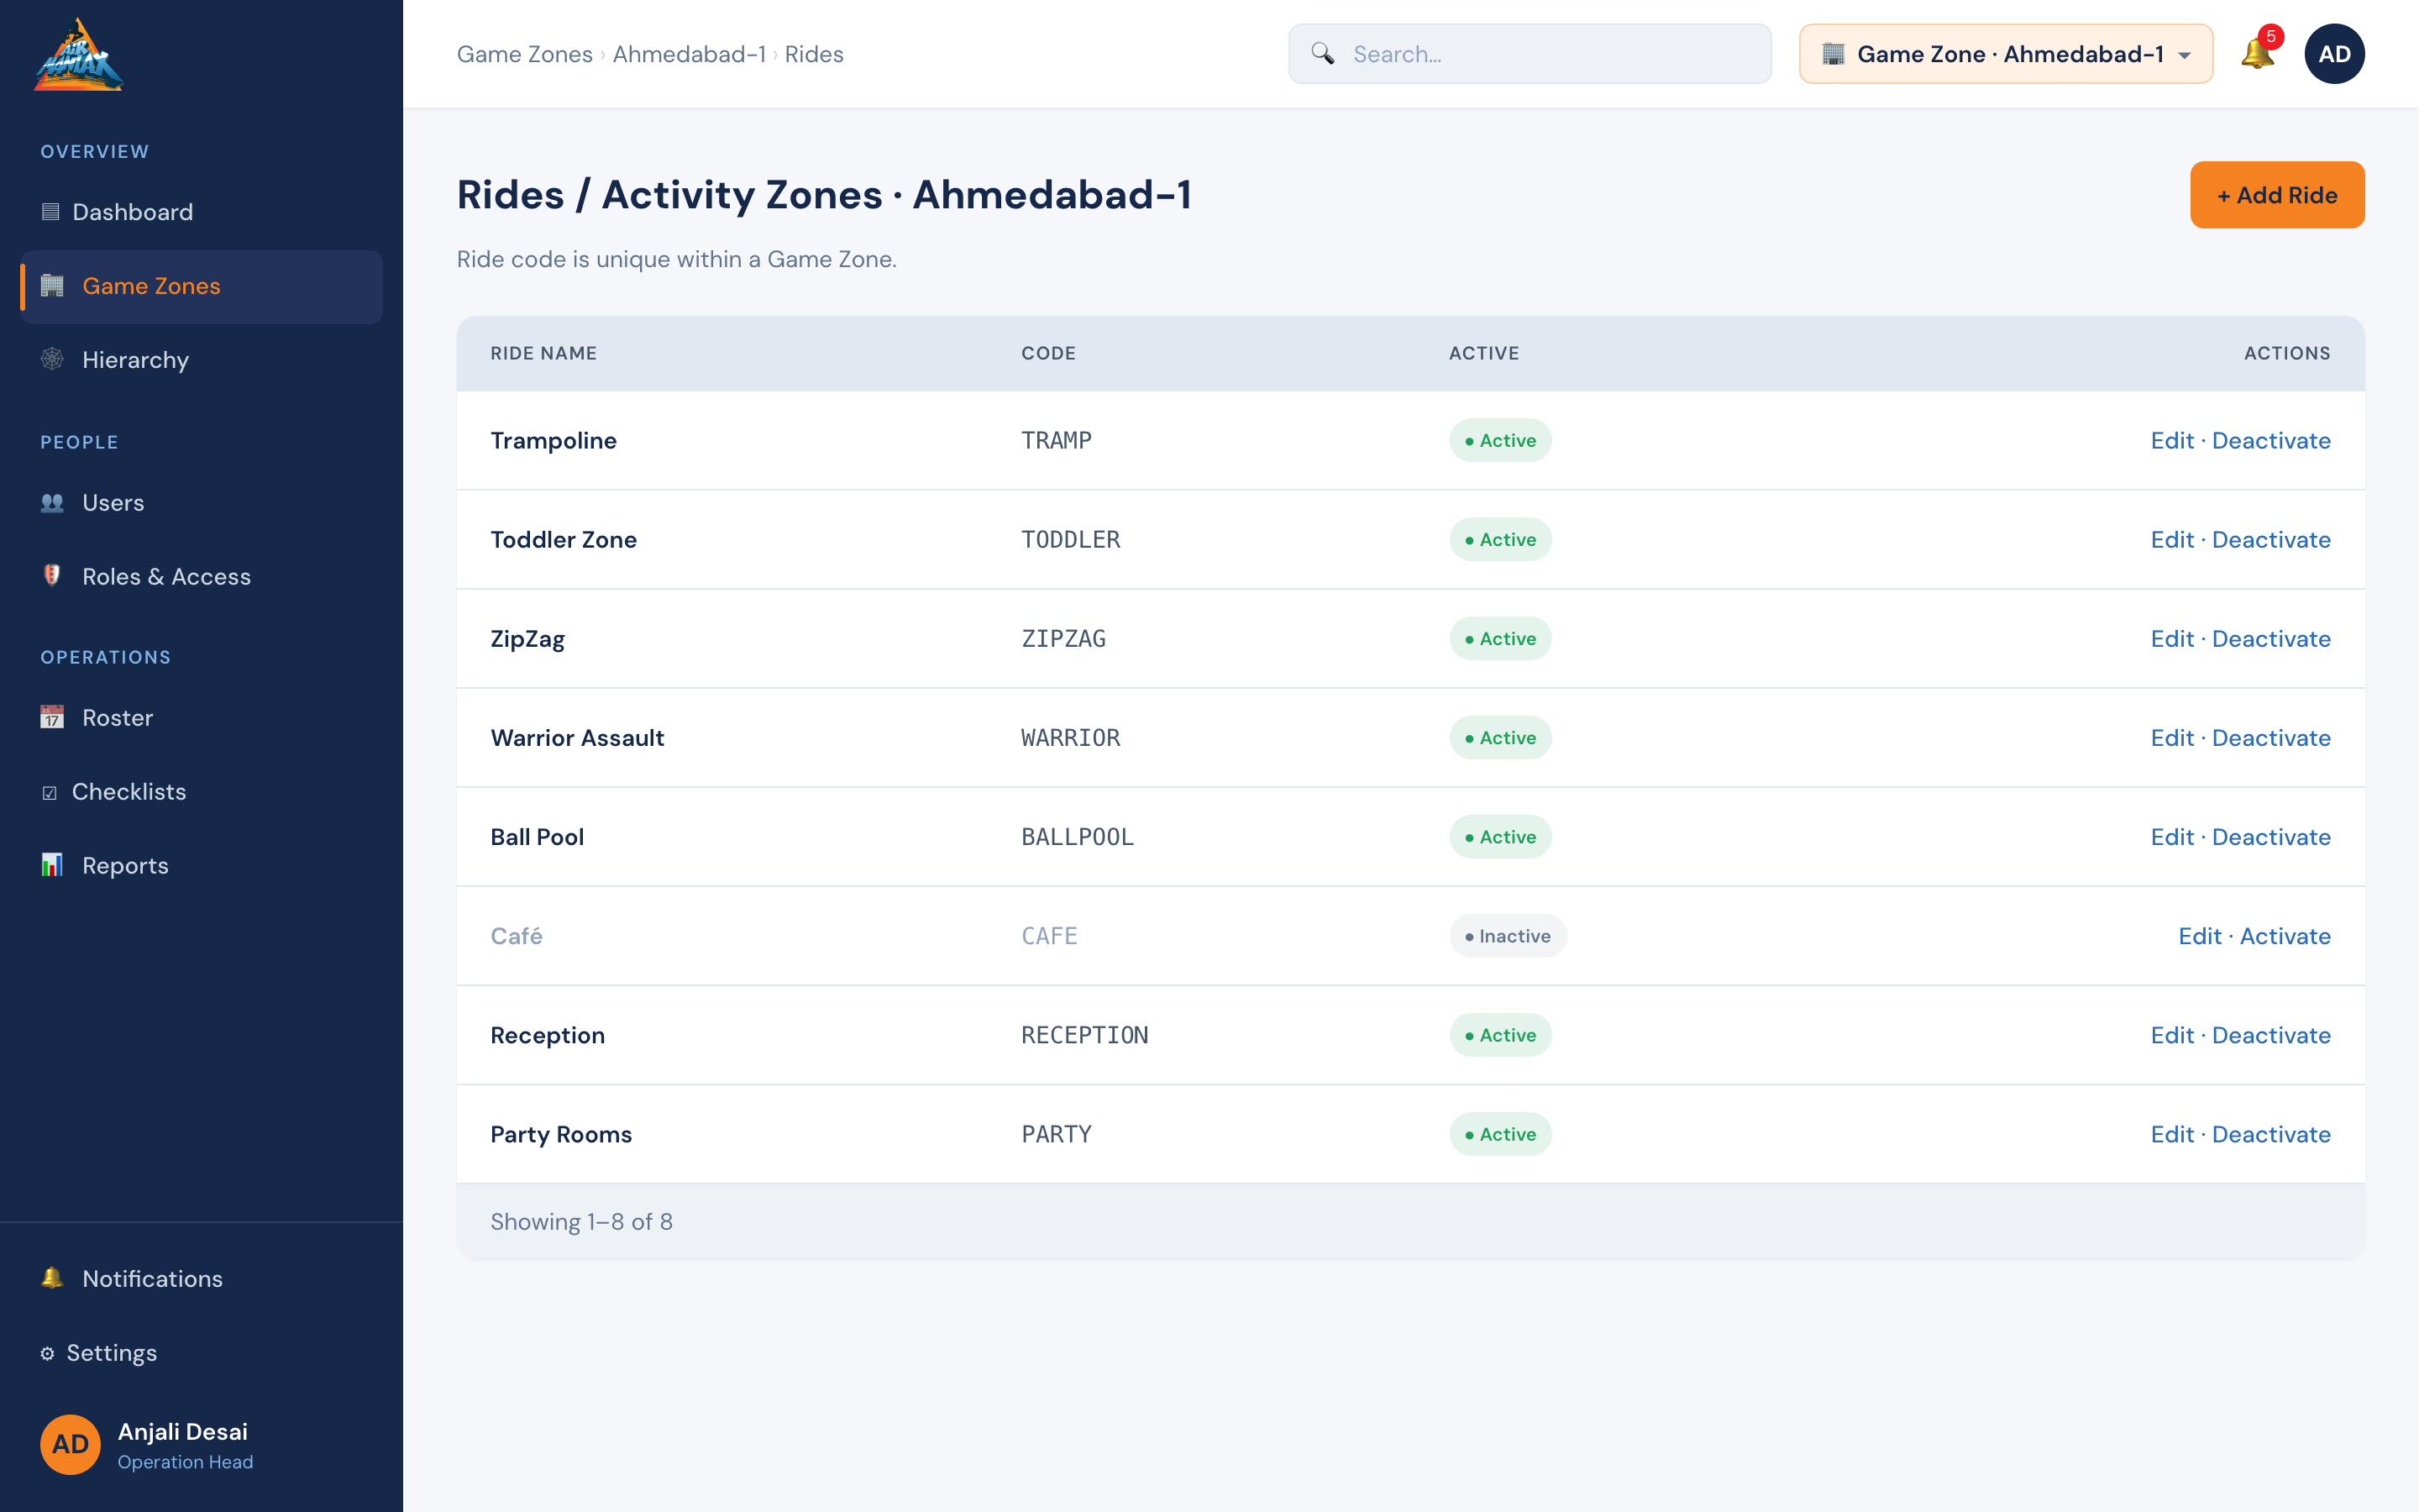The width and height of the screenshot is (2419, 1512).
Task: Click the search magnifier icon
Action: click(1322, 54)
